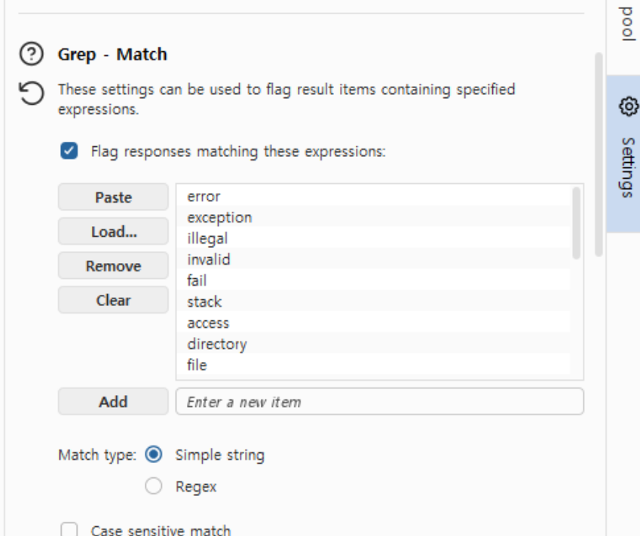Click the Load... button
This screenshot has height=536, width=640.
tap(113, 231)
